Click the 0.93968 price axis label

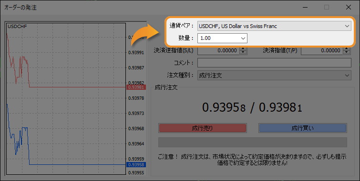tap(136, 129)
